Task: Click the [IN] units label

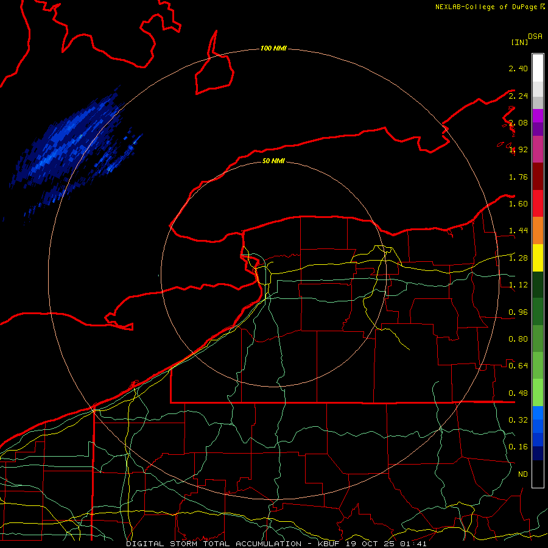Action: (519, 42)
